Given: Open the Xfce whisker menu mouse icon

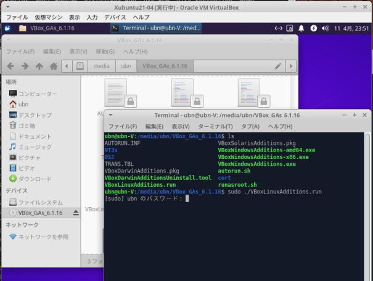Looking at the screenshot, I should coord(7,28).
